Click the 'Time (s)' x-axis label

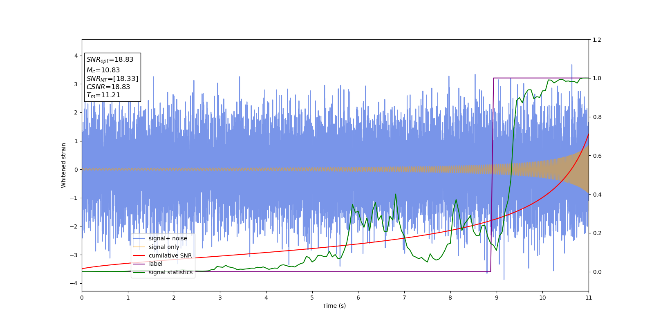(x=334, y=306)
